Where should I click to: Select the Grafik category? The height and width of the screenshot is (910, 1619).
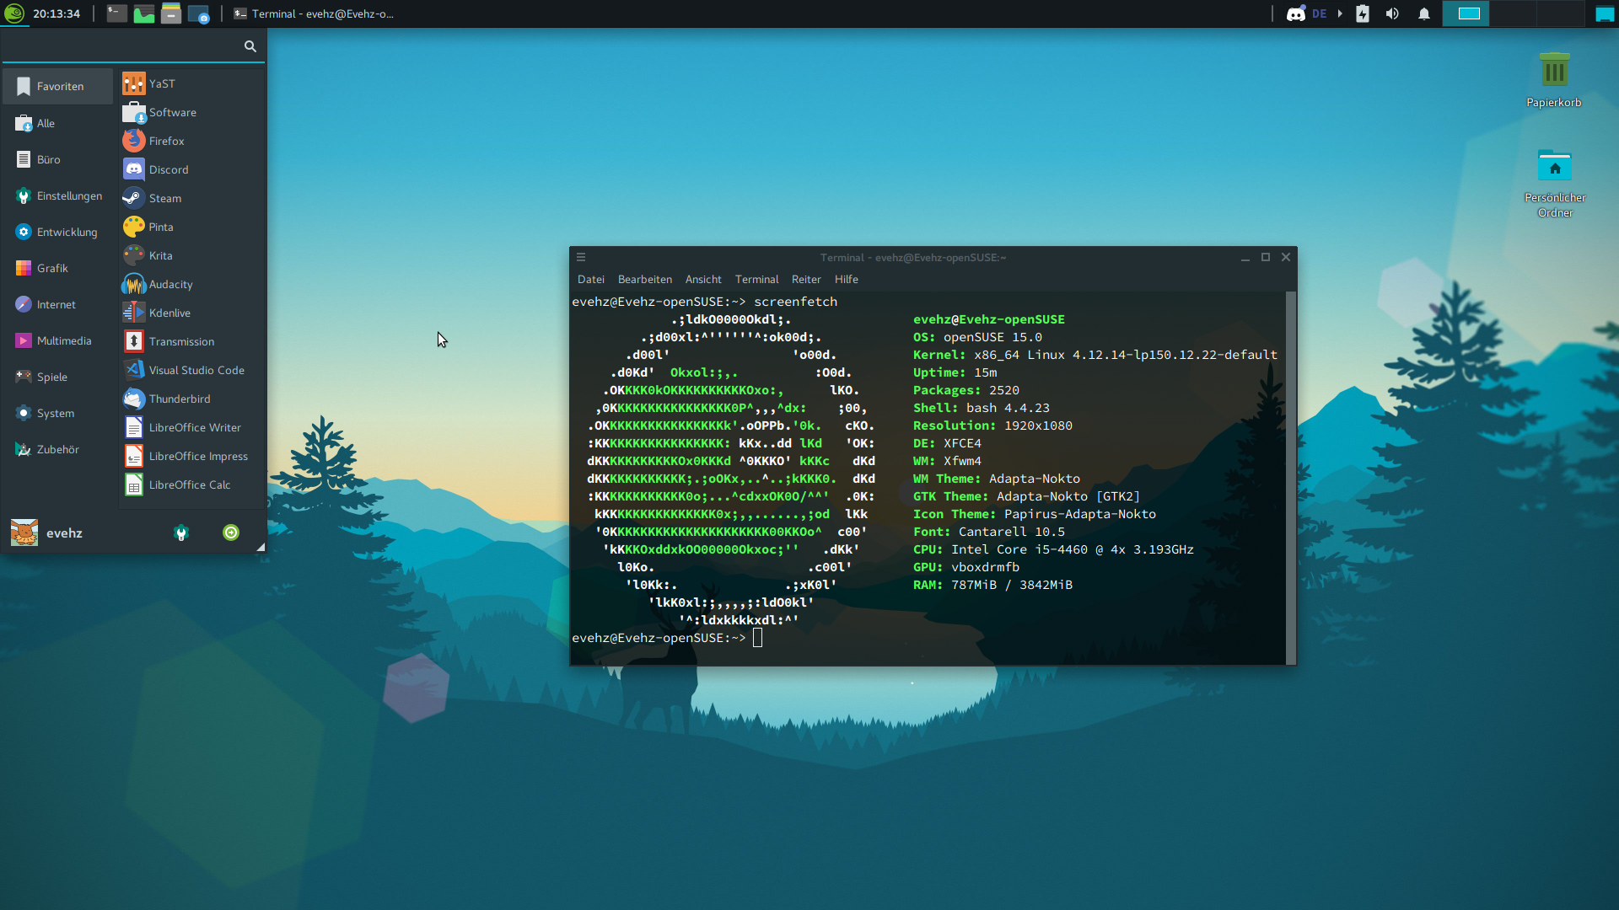(x=58, y=268)
